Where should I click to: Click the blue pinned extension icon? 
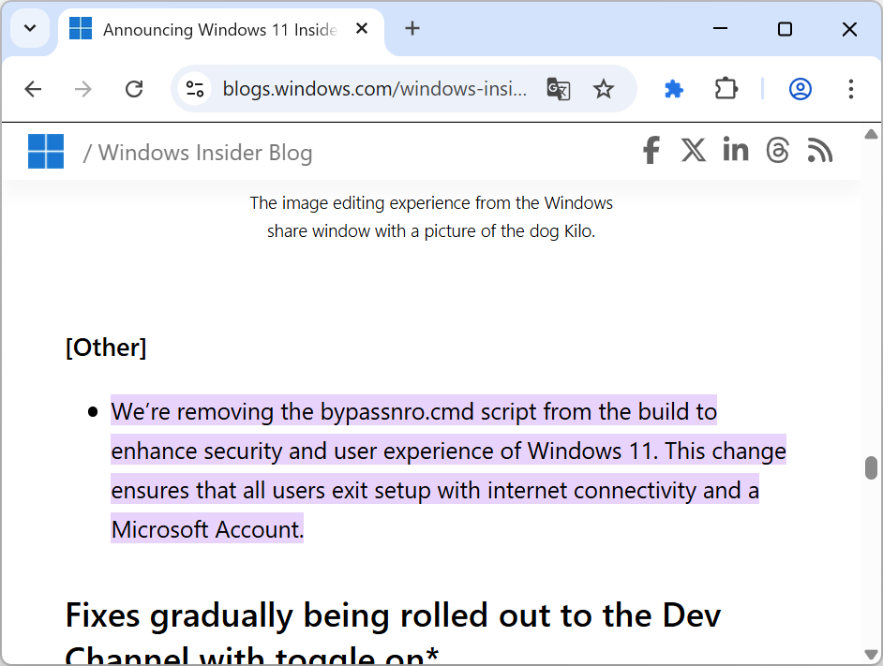(x=674, y=89)
